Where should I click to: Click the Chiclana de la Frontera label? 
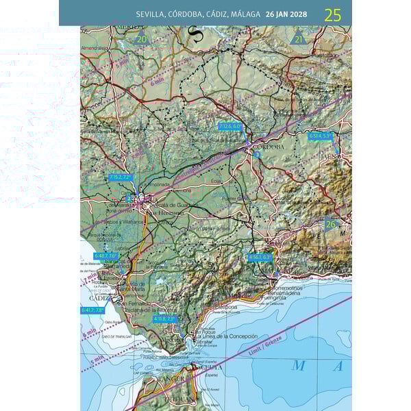pyautogui.click(x=150, y=310)
